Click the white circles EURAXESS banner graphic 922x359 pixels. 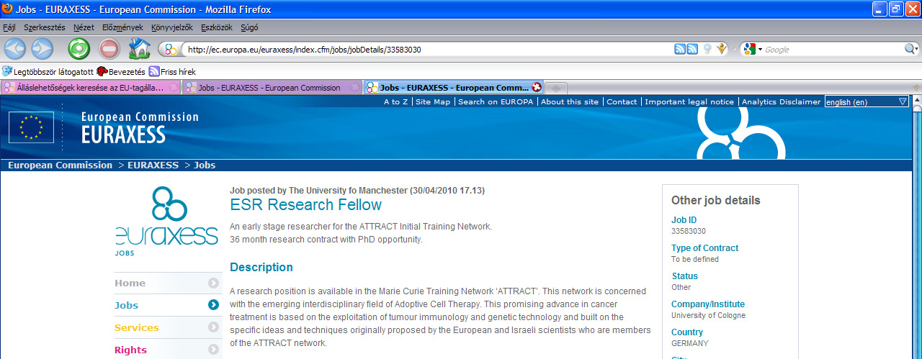[740, 133]
